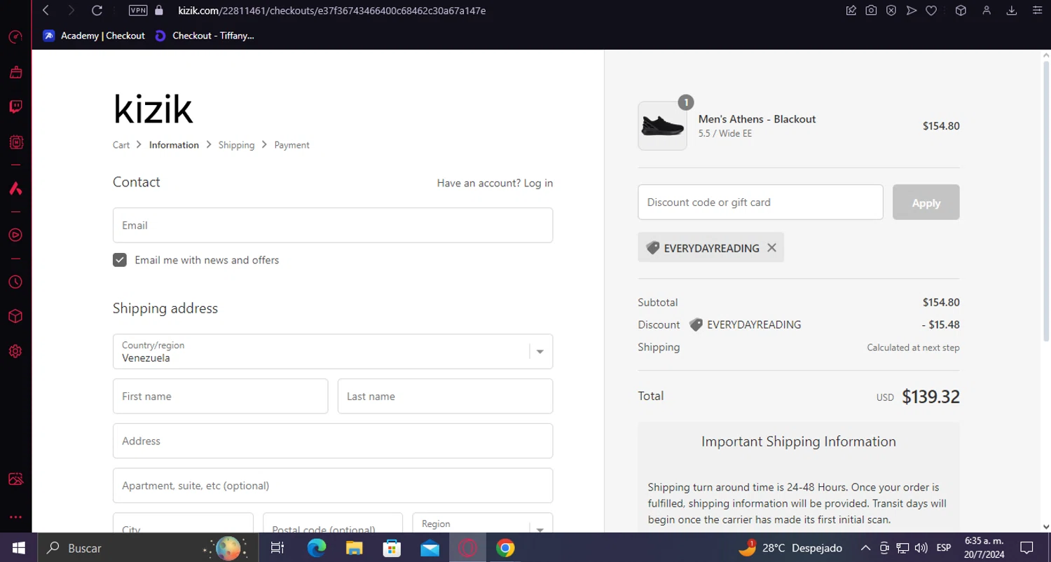Screen dimensions: 1051x562
Task: Select Payment breadcrumb step
Action: 291,145
